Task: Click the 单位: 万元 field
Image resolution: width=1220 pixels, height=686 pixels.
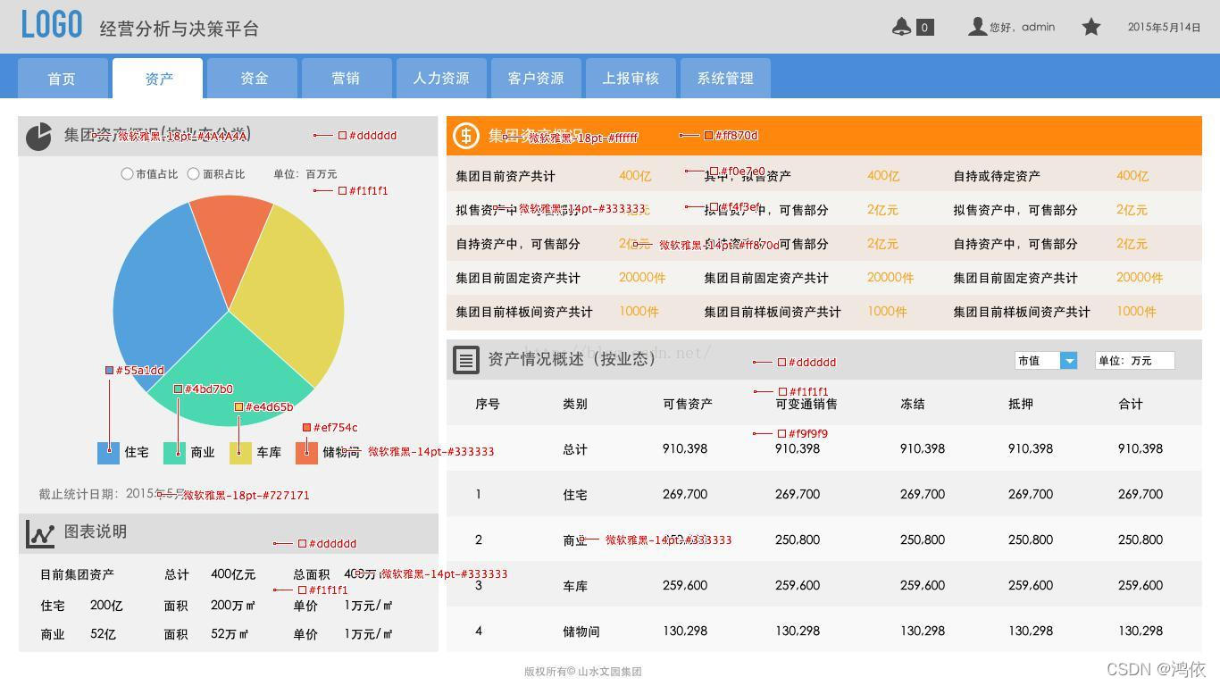Action: click(1134, 361)
